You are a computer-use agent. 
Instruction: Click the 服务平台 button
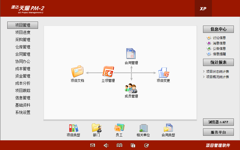pyautogui.click(x=218, y=132)
